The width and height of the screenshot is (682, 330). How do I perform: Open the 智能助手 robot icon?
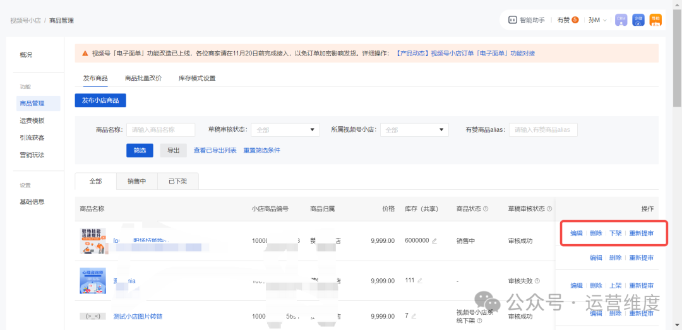[x=513, y=20]
